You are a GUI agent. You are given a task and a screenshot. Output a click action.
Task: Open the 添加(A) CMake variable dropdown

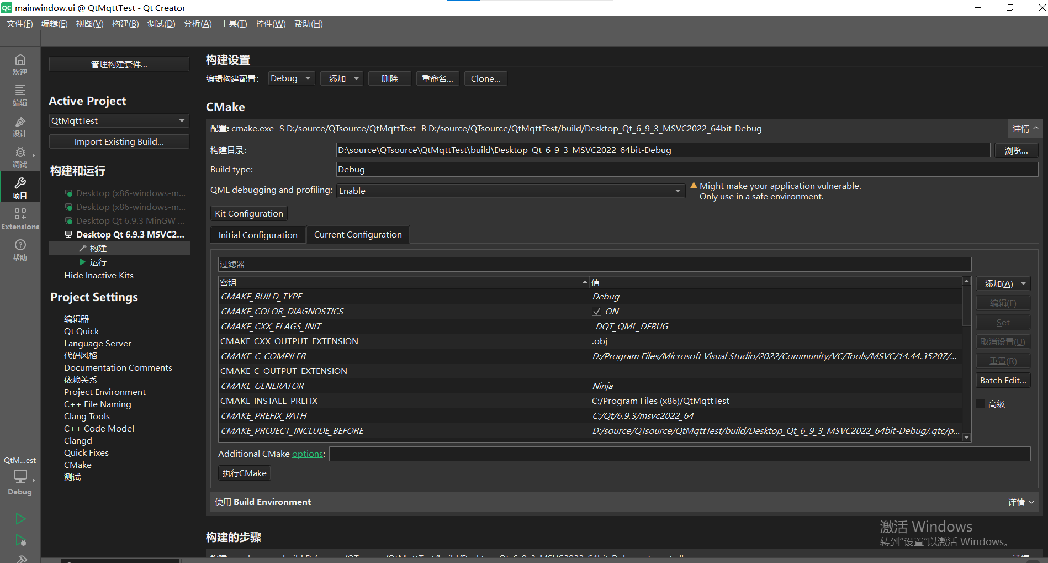coord(1003,283)
